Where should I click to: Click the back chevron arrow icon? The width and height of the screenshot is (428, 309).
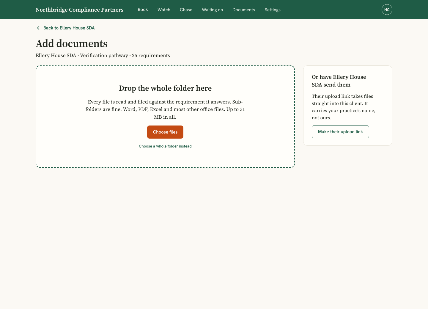click(x=38, y=28)
